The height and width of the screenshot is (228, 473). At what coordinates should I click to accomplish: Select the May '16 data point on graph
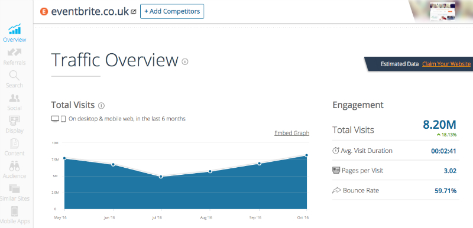tap(64, 158)
